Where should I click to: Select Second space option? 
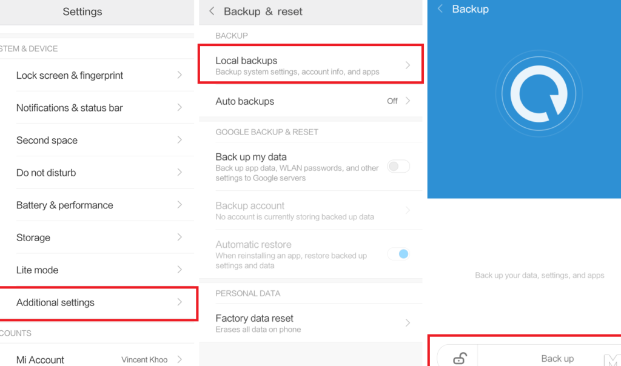[97, 140]
